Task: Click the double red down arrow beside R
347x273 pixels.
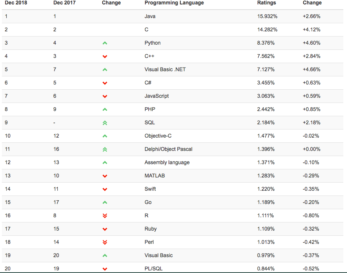Action: coord(105,216)
